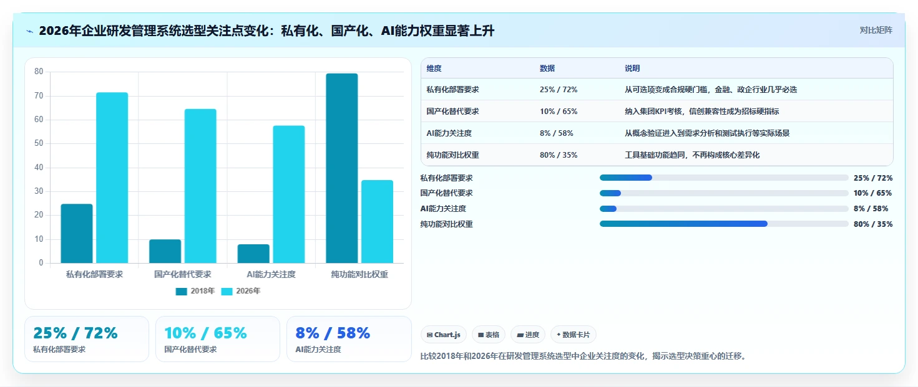
Task: Click the 2018年 bar for AI能力关注度
Action: (x=253, y=254)
